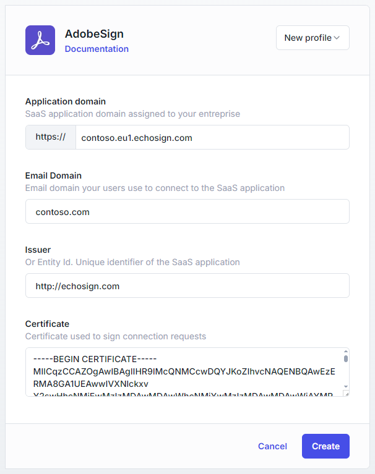
Task: Click the Application domain label
Action: coord(65,101)
